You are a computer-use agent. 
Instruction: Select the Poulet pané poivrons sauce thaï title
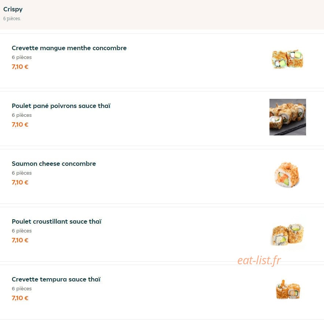click(61, 106)
